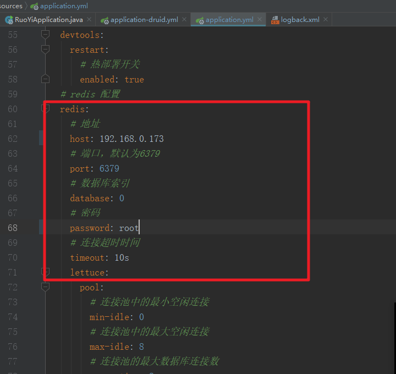Click the '# 密码' comment

pyautogui.click(x=85, y=213)
